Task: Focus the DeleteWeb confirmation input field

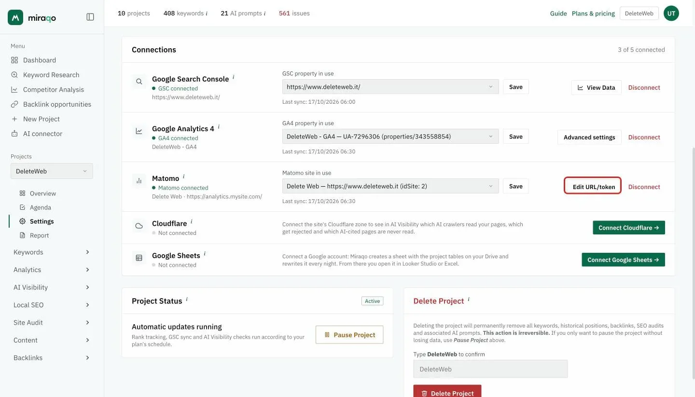Action: click(x=490, y=369)
